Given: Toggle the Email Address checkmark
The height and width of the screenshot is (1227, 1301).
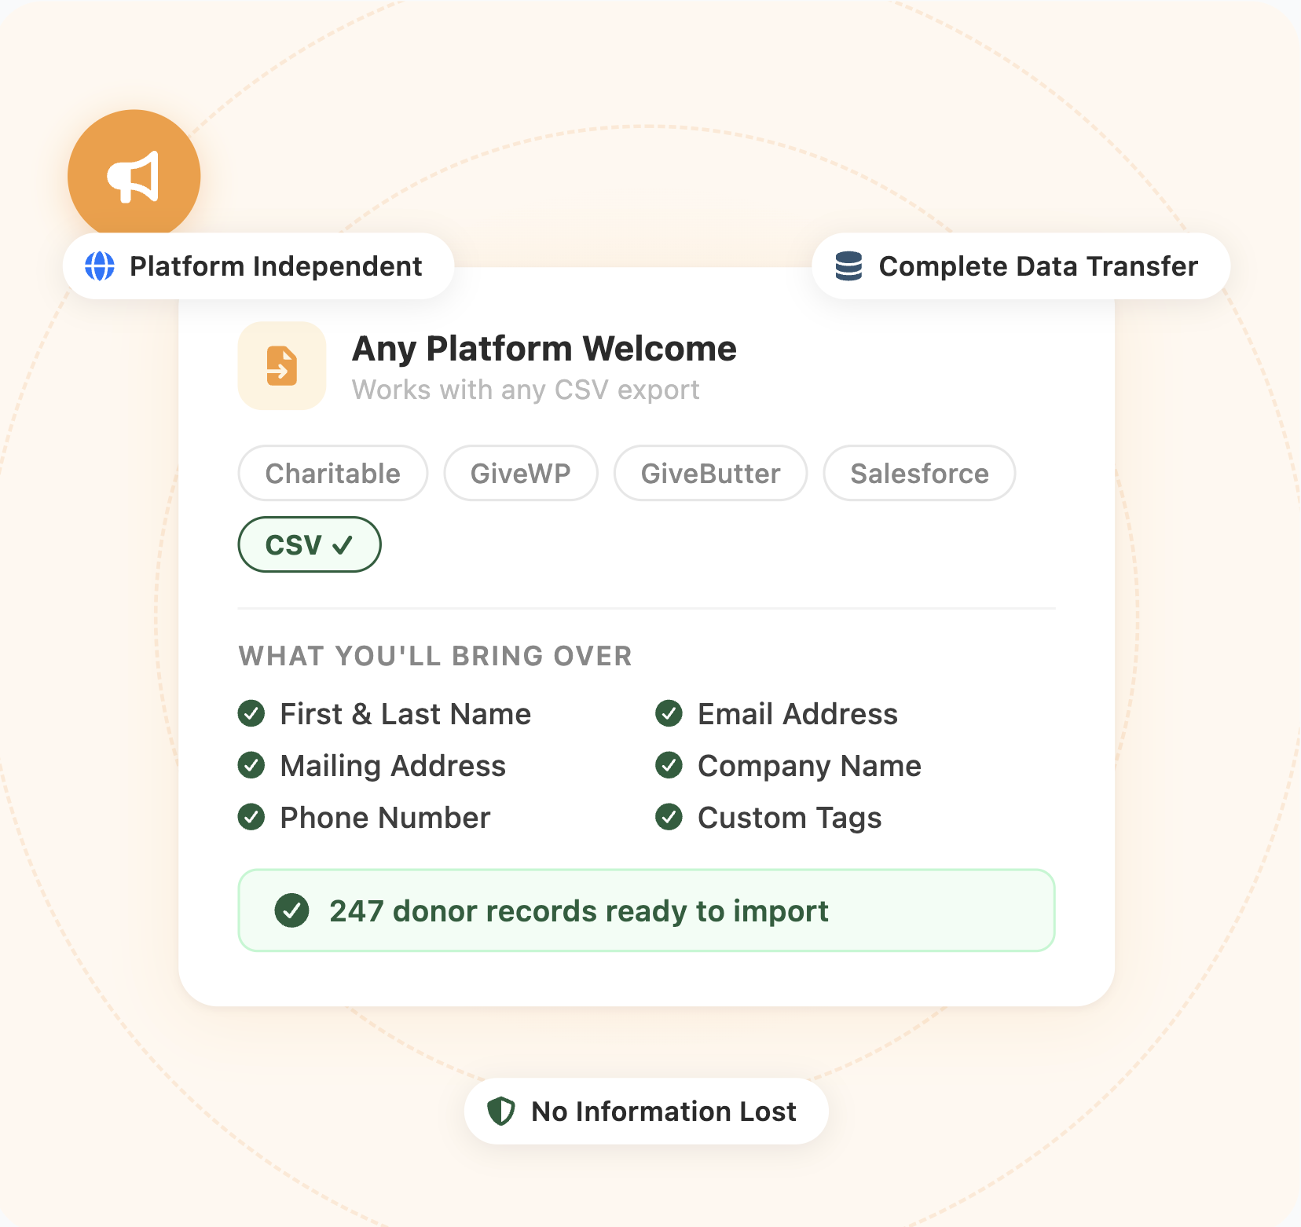Looking at the screenshot, I should 669,713.
